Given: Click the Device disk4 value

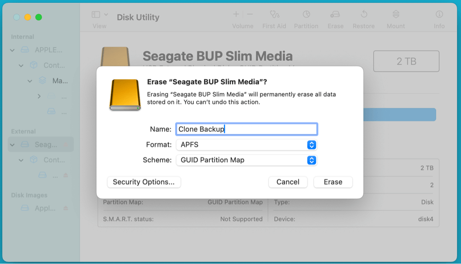Looking at the screenshot, I should (x=426, y=219).
